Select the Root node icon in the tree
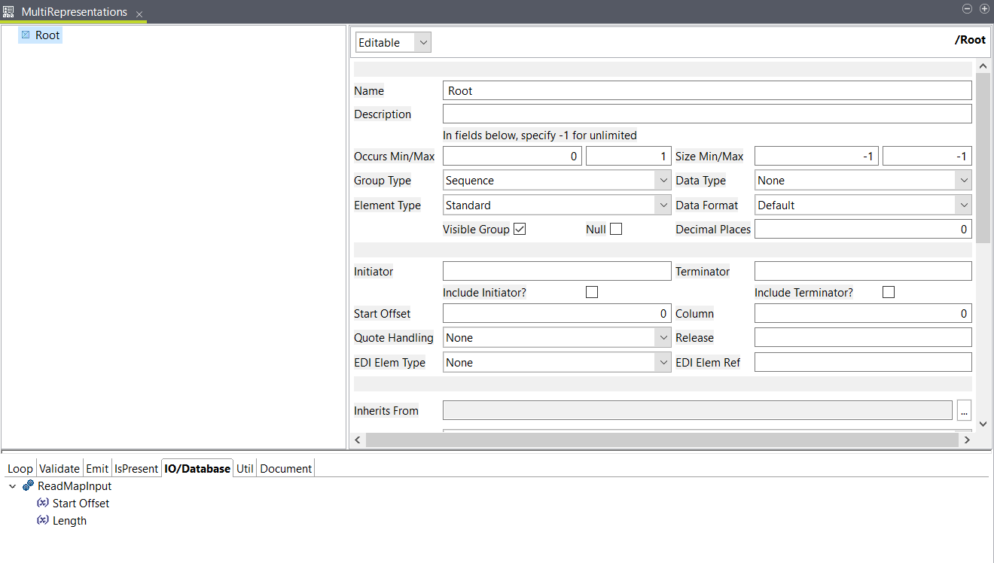This screenshot has height=563, width=994. click(25, 35)
